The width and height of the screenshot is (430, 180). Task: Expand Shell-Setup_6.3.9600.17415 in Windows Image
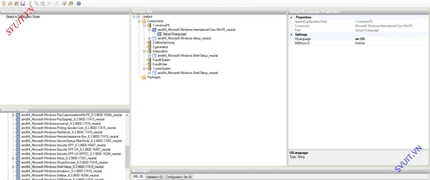(13, 167)
